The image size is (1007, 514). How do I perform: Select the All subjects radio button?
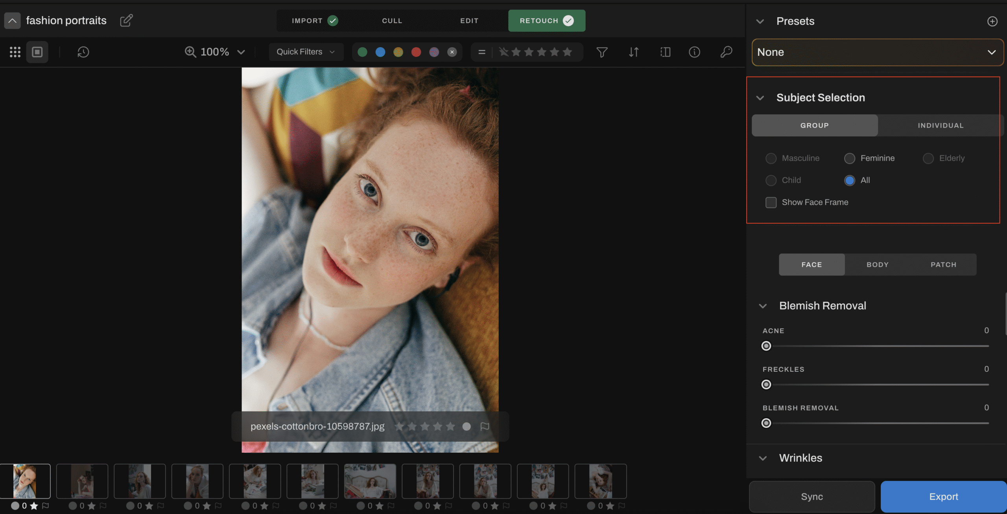coord(850,180)
